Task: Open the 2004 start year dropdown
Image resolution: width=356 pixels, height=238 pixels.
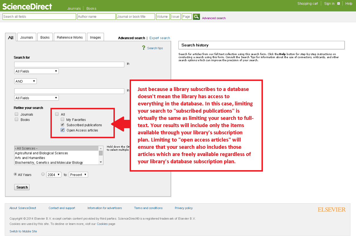Action: (54, 175)
